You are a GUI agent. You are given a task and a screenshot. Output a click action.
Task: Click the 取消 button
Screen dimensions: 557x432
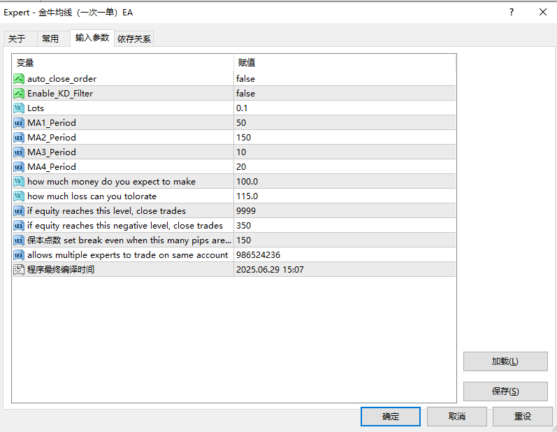pos(456,417)
